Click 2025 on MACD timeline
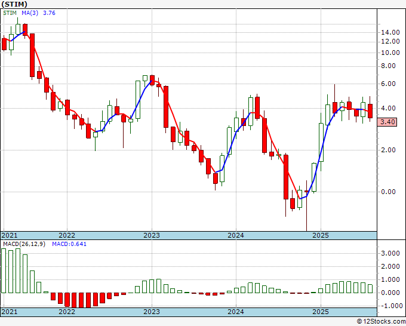The height and width of the screenshot is (326, 406). [x=321, y=312]
